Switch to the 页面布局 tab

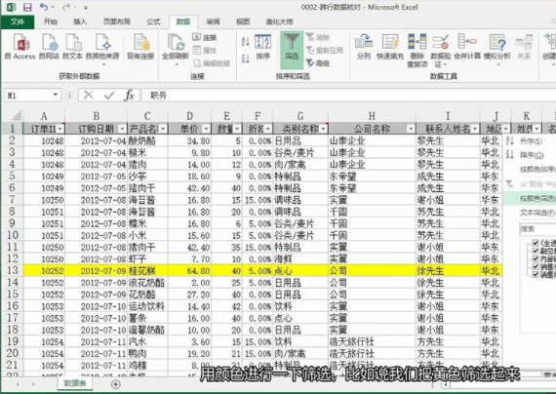click(x=117, y=21)
